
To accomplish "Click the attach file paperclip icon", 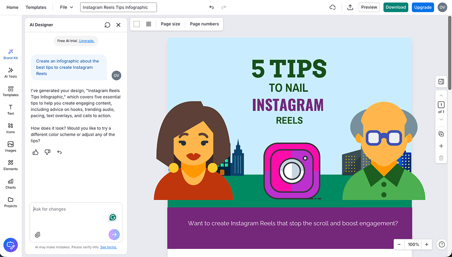I will 38,235.
